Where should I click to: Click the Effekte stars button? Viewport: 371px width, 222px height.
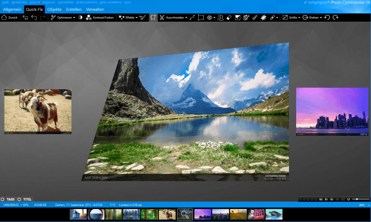tap(126, 18)
